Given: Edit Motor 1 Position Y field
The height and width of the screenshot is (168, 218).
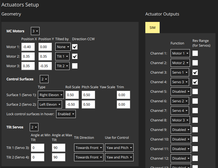Looking at the screenshot, I should 45,47.
